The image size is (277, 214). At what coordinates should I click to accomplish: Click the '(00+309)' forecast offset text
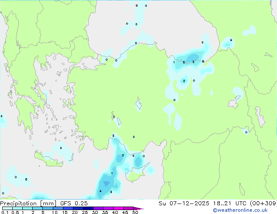[x=263, y=204]
